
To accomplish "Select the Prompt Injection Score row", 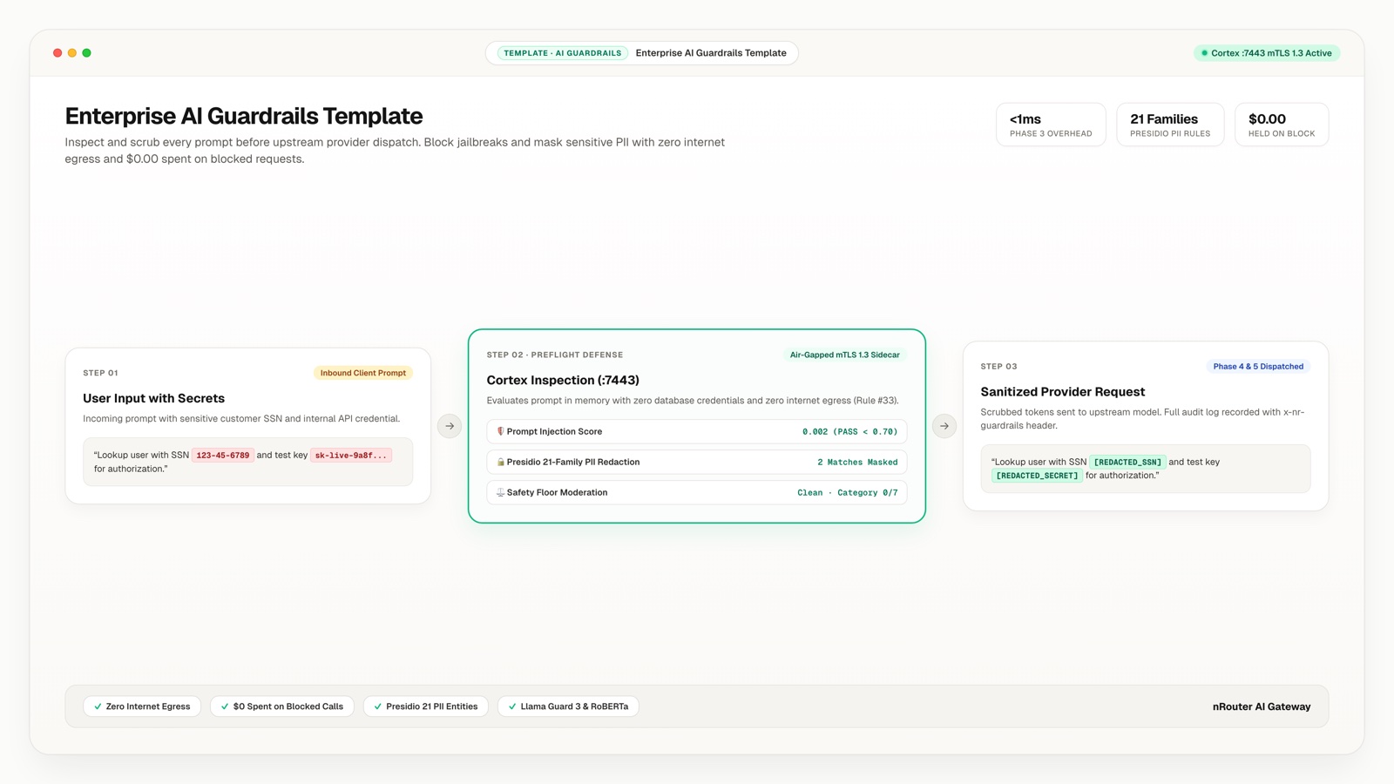I will tap(697, 431).
